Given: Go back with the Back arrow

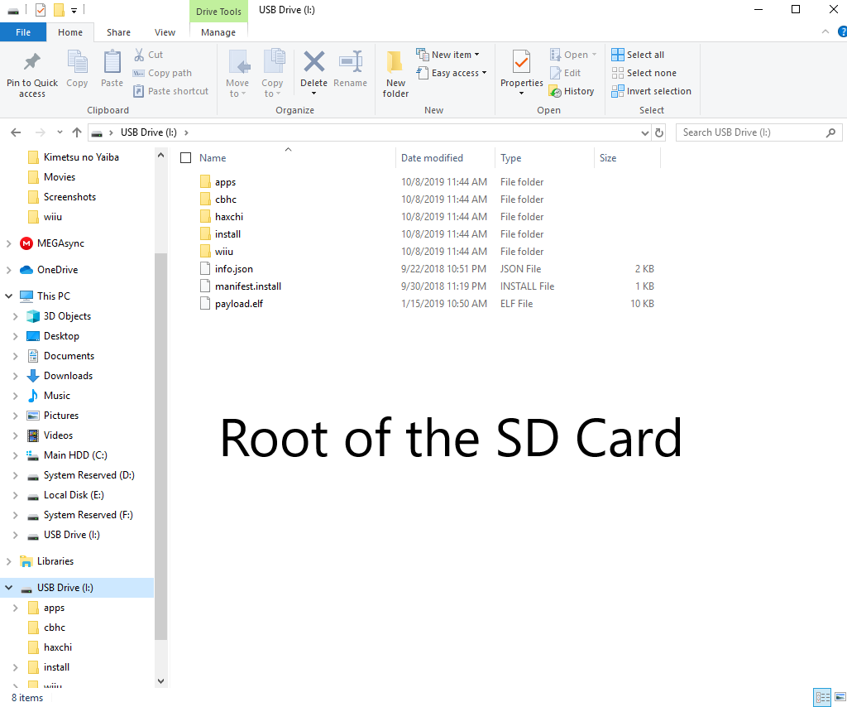Looking at the screenshot, I should [x=16, y=132].
